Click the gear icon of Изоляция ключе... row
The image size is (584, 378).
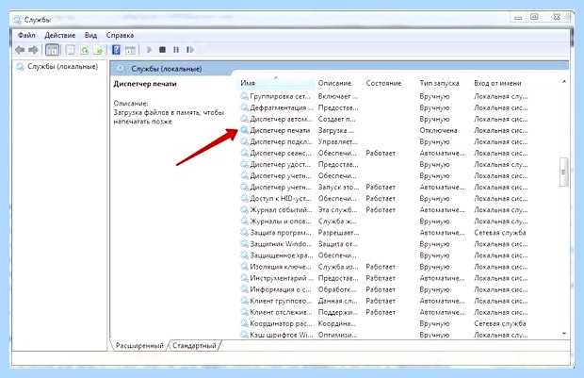click(x=244, y=267)
